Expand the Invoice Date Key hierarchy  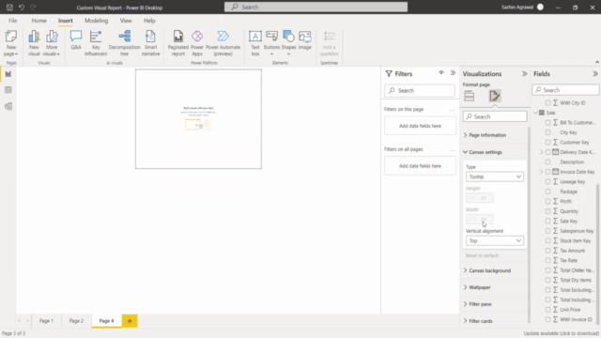coord(541,172)
